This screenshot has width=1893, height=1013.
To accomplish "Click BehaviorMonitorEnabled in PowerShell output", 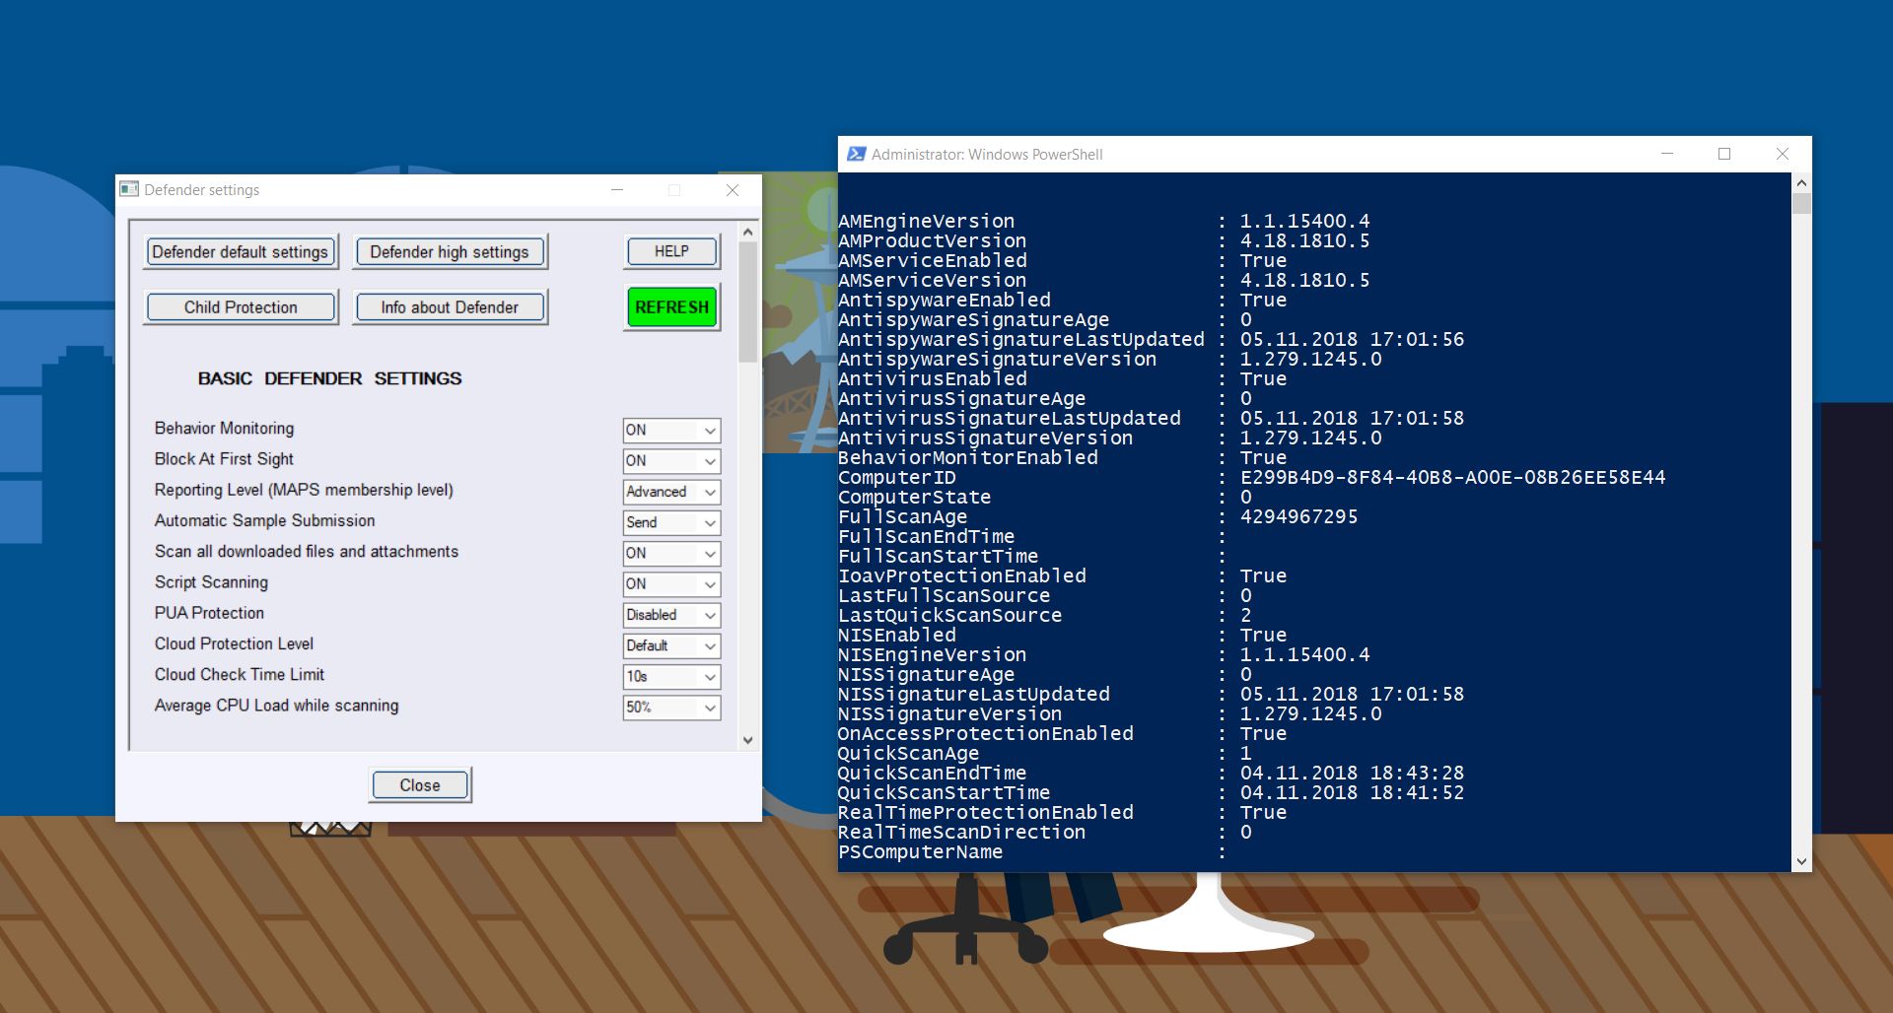I will (968, 458).
